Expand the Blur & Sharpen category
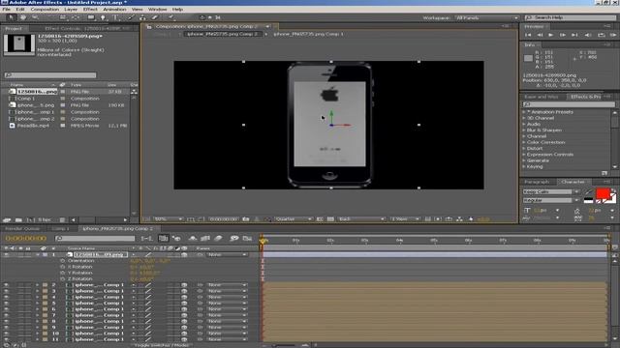Image resolution: width=620 pixels, height=348 pixels. click(524, 130)
